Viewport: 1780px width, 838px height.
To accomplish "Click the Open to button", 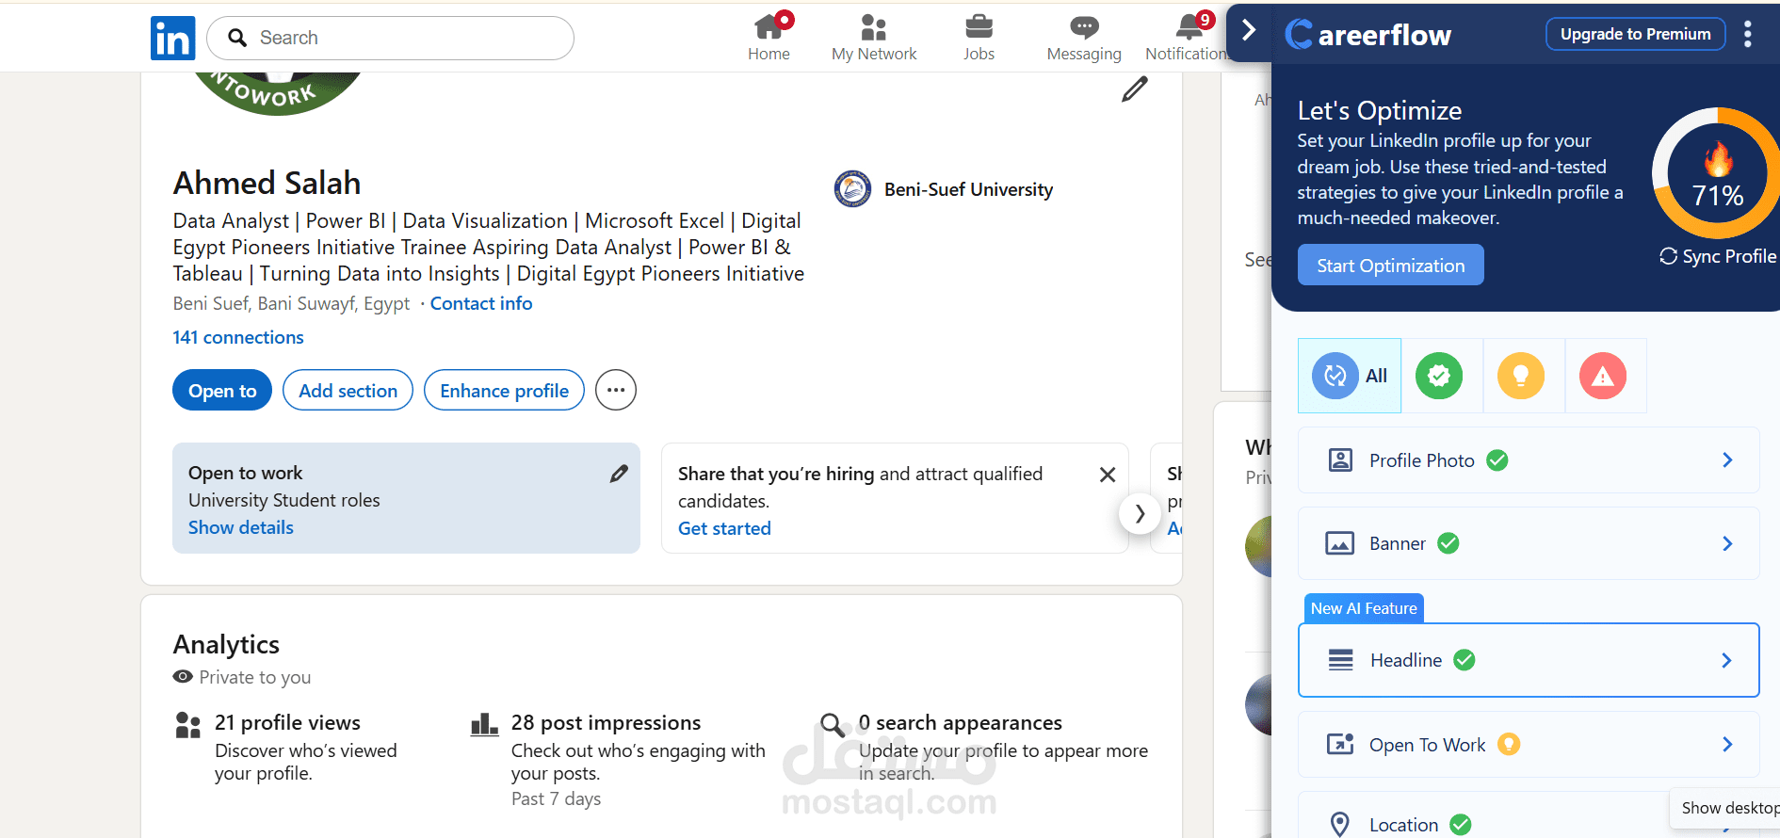I will pos(222,390).
